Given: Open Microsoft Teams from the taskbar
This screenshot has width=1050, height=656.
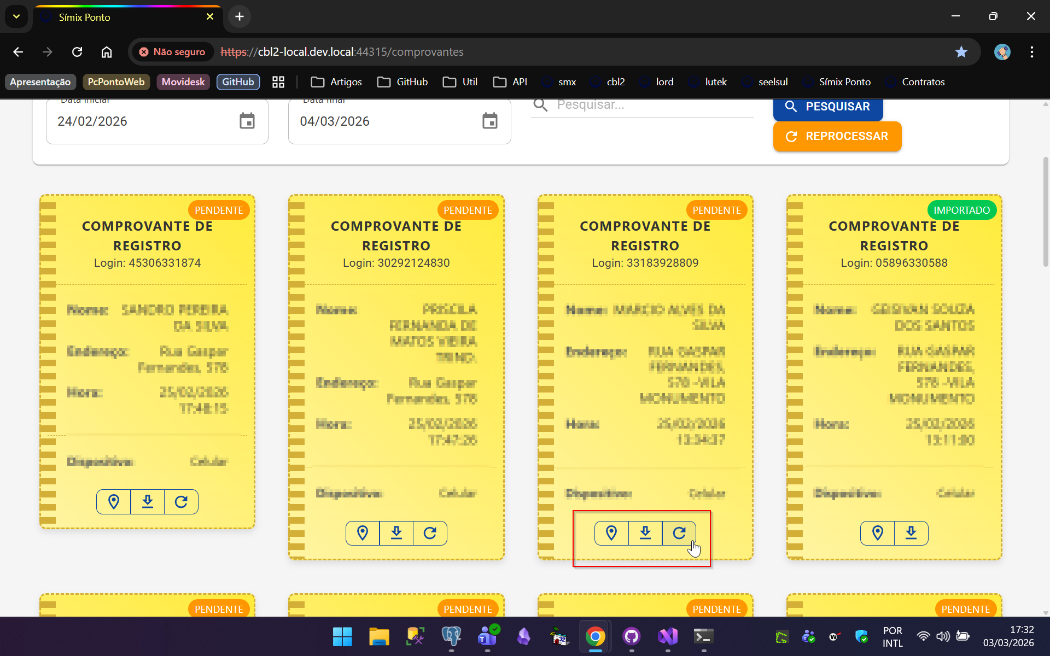Looking at the screenshot, I should [487, 636].
